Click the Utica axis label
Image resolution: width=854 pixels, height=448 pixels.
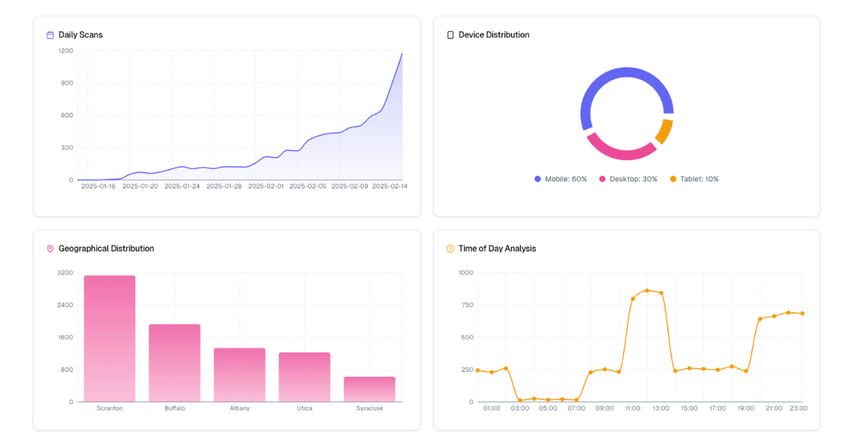305,408
